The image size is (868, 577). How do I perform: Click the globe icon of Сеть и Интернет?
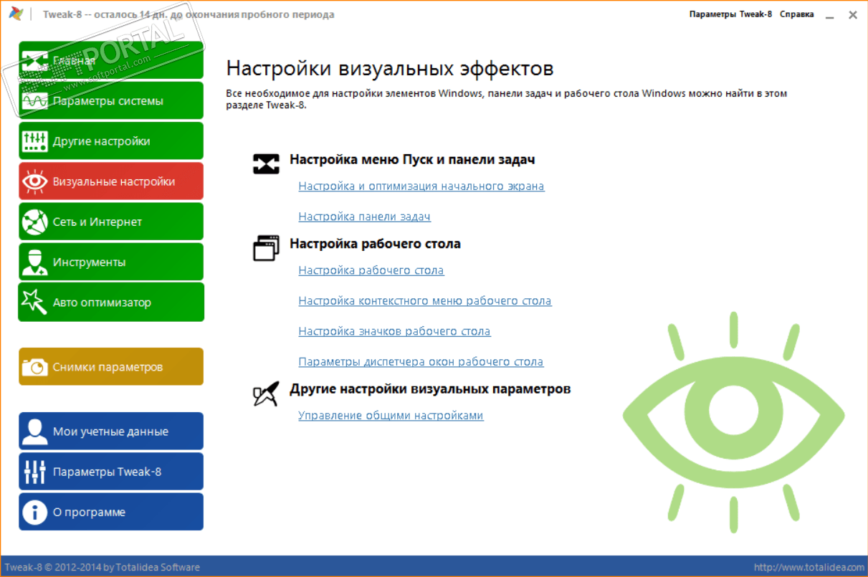click(34, 222)
